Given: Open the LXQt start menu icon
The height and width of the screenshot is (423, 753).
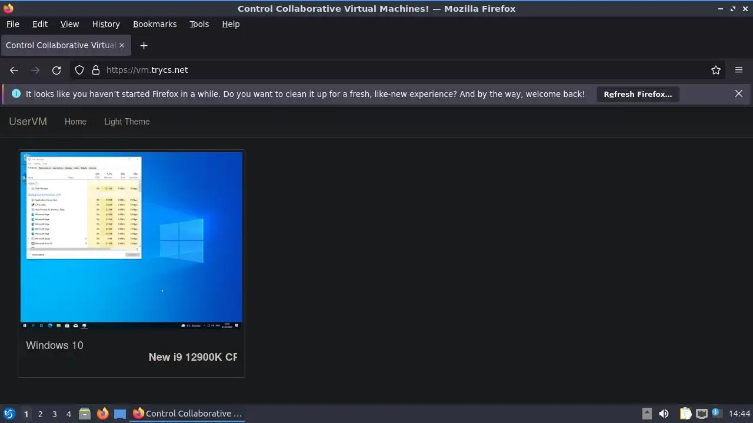Looking at the screenshot, I should 9,414.
